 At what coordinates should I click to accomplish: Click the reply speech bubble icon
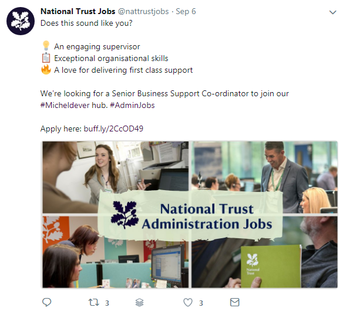(46, 302)
